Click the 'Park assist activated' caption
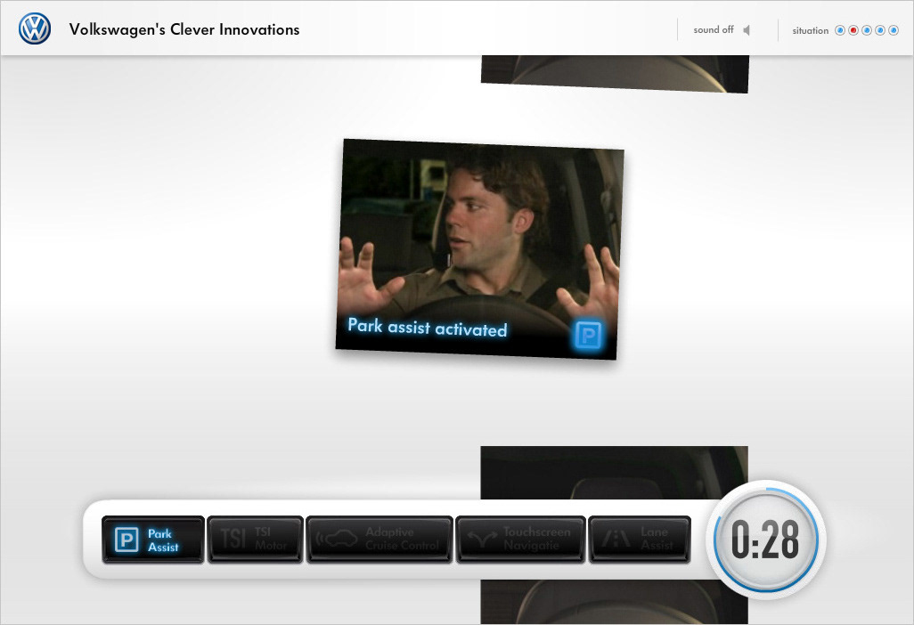The height and width of the screenshot is (625, 914). pos(428,328)
